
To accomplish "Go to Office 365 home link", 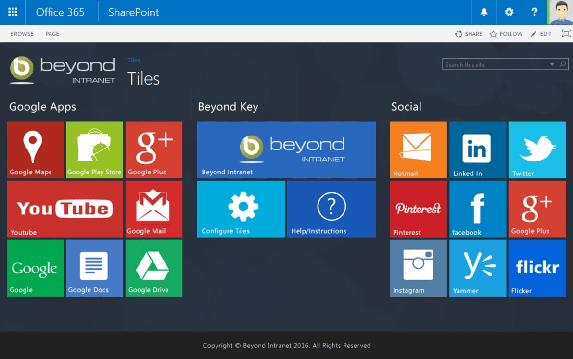I will (x=60, y=12).
